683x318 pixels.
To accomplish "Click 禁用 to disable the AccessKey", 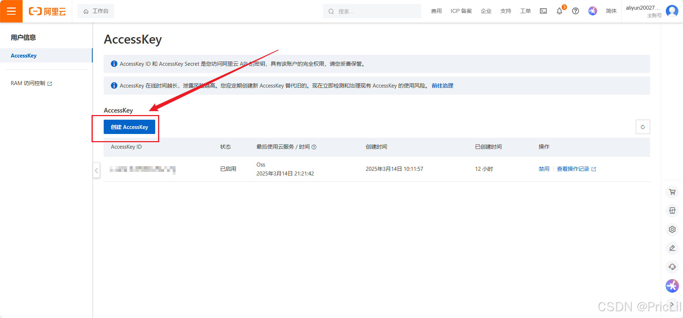I will (x=544, y=169).
